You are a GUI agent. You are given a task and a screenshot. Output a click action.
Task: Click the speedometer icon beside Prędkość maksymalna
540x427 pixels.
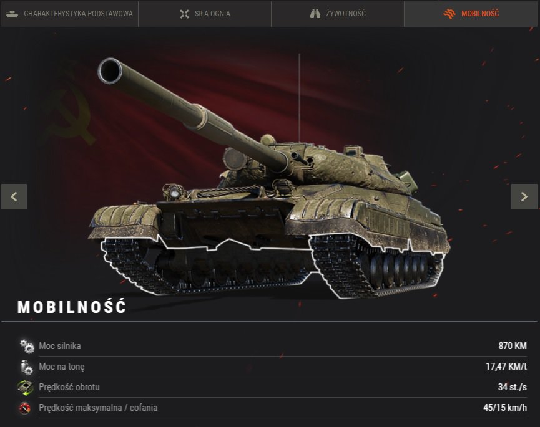(x=25, y=408)
